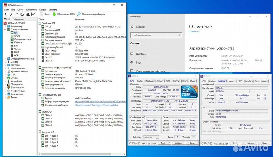Open Caches tab in left CPU-Z window
The width and height of the screenshot is (273, 157).
pos(140,81)
